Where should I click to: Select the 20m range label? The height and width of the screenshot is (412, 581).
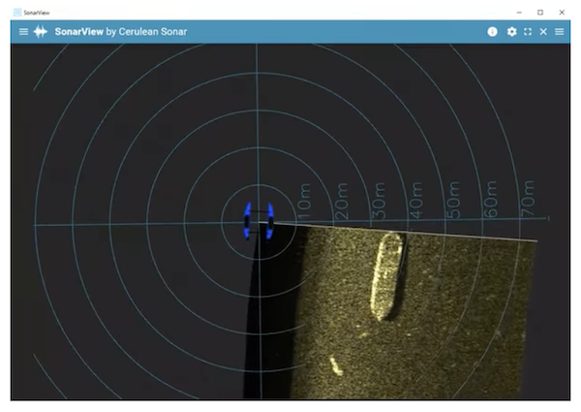click(341, 201)
